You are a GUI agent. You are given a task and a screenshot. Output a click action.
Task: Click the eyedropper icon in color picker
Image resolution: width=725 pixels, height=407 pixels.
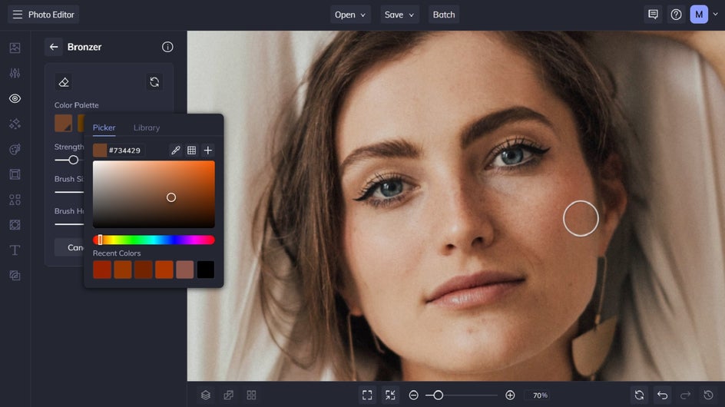coord(176,151)
